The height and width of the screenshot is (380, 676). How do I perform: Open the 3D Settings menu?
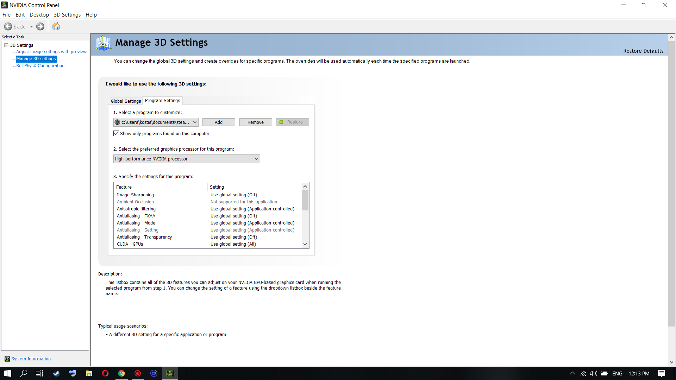pos(67,14)
